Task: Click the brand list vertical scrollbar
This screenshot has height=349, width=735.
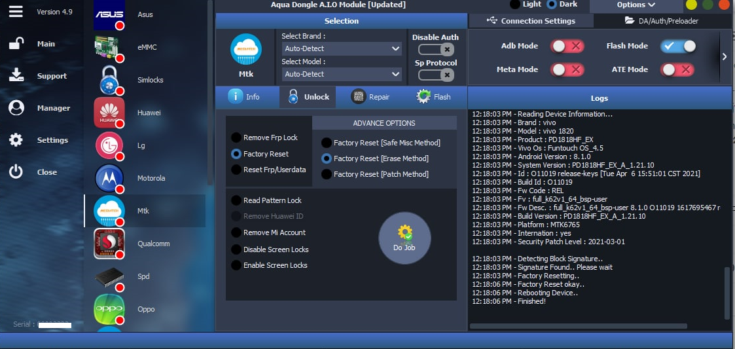Action: point(210,92)
